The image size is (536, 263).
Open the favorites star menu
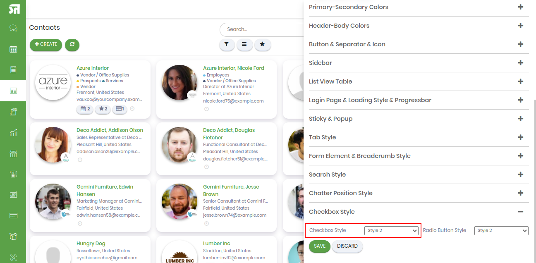point(263,44)
